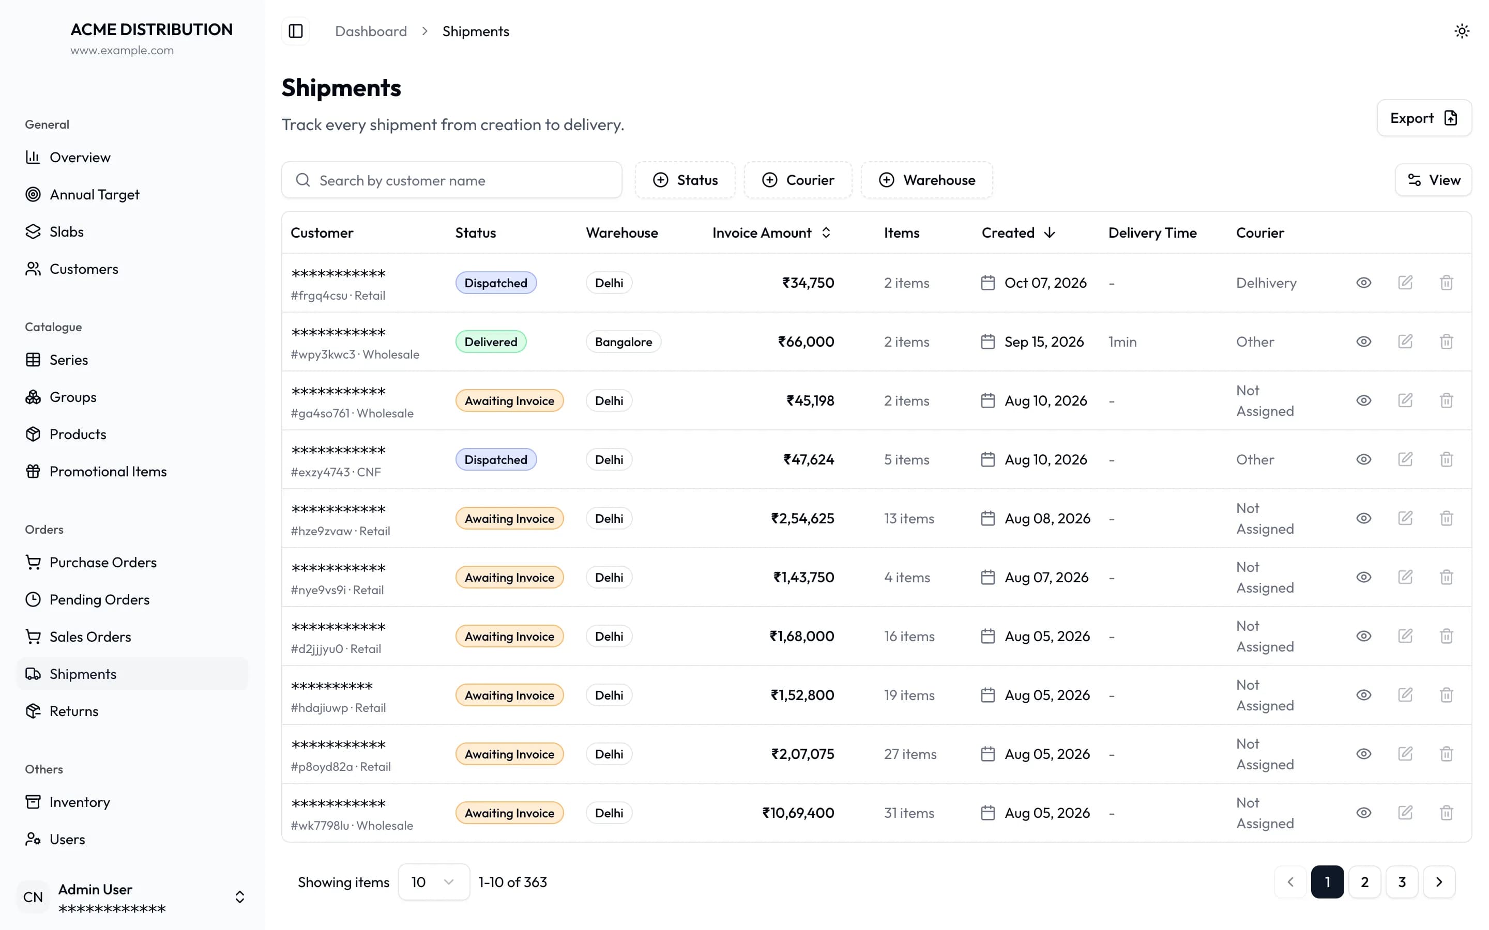1489x930 pixels.
Task: Open Inventory in the sidebar
Action: point(132,802)
